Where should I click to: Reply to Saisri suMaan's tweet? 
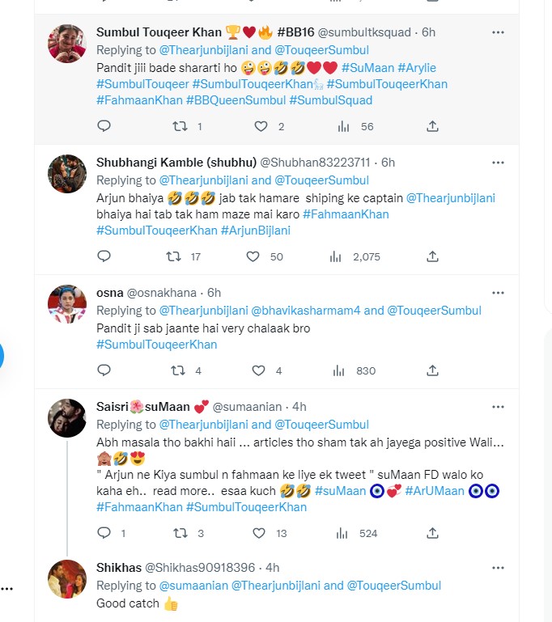(x=104, y=533)
